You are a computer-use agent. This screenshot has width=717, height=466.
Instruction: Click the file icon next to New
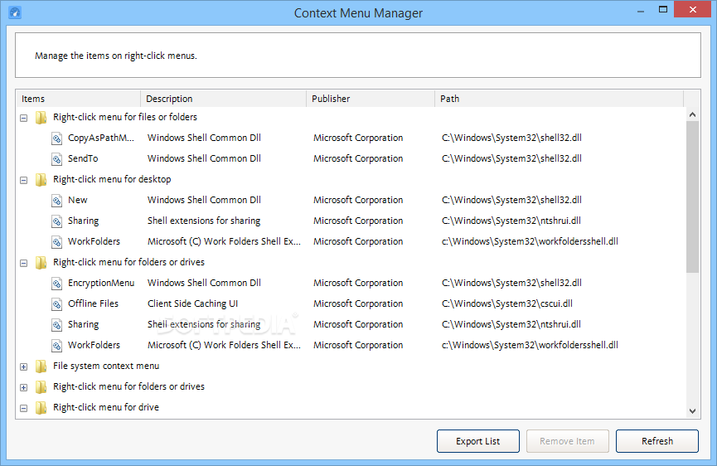point(56,201)
